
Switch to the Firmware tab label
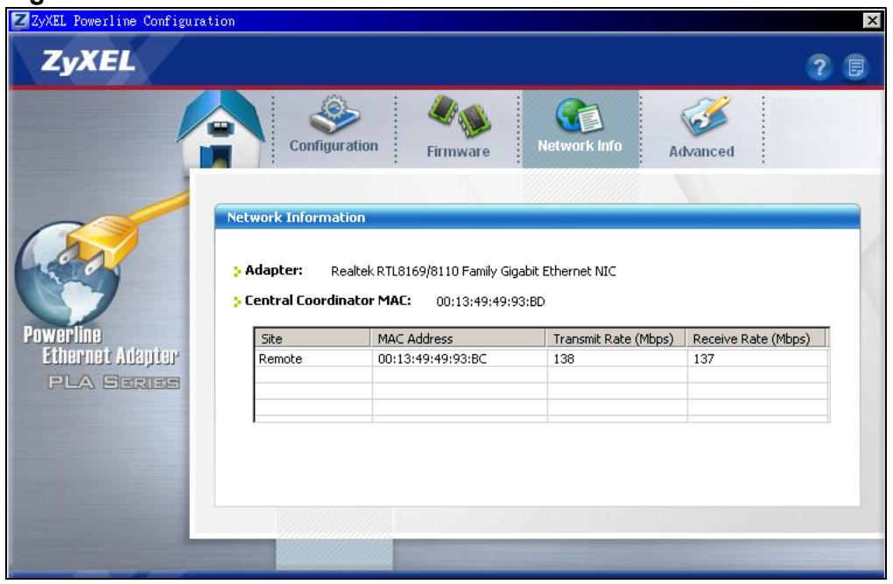(459, 152)
